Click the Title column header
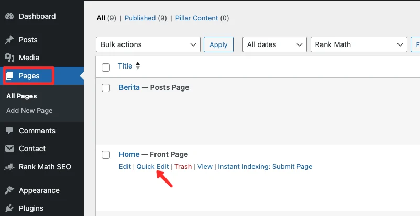Screen dimensions: 420x216 click(x=125, y=66)
